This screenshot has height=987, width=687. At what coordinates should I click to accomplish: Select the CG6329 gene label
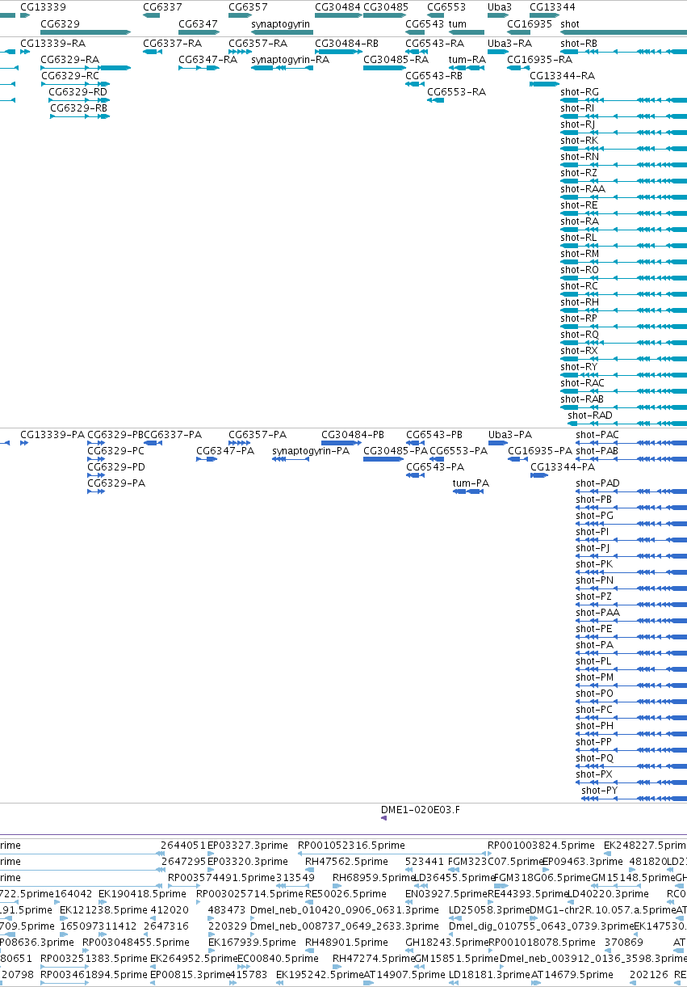tap(60, 24)
